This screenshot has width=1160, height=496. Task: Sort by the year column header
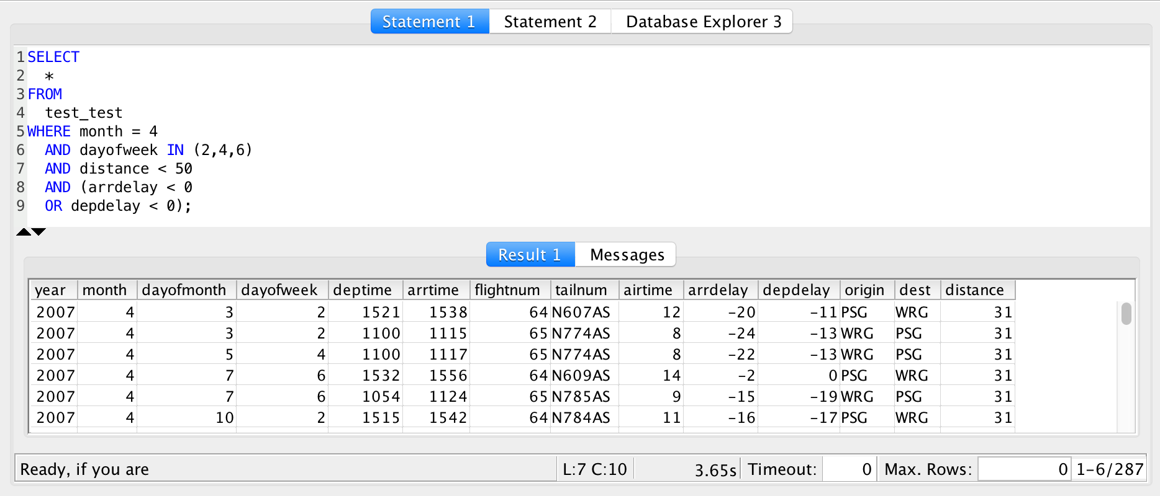(x=53, y=290)
